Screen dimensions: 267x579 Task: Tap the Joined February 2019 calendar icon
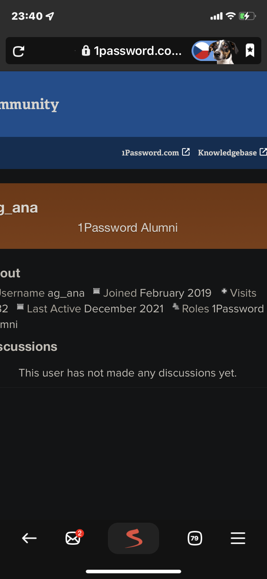tap(96, 291)
